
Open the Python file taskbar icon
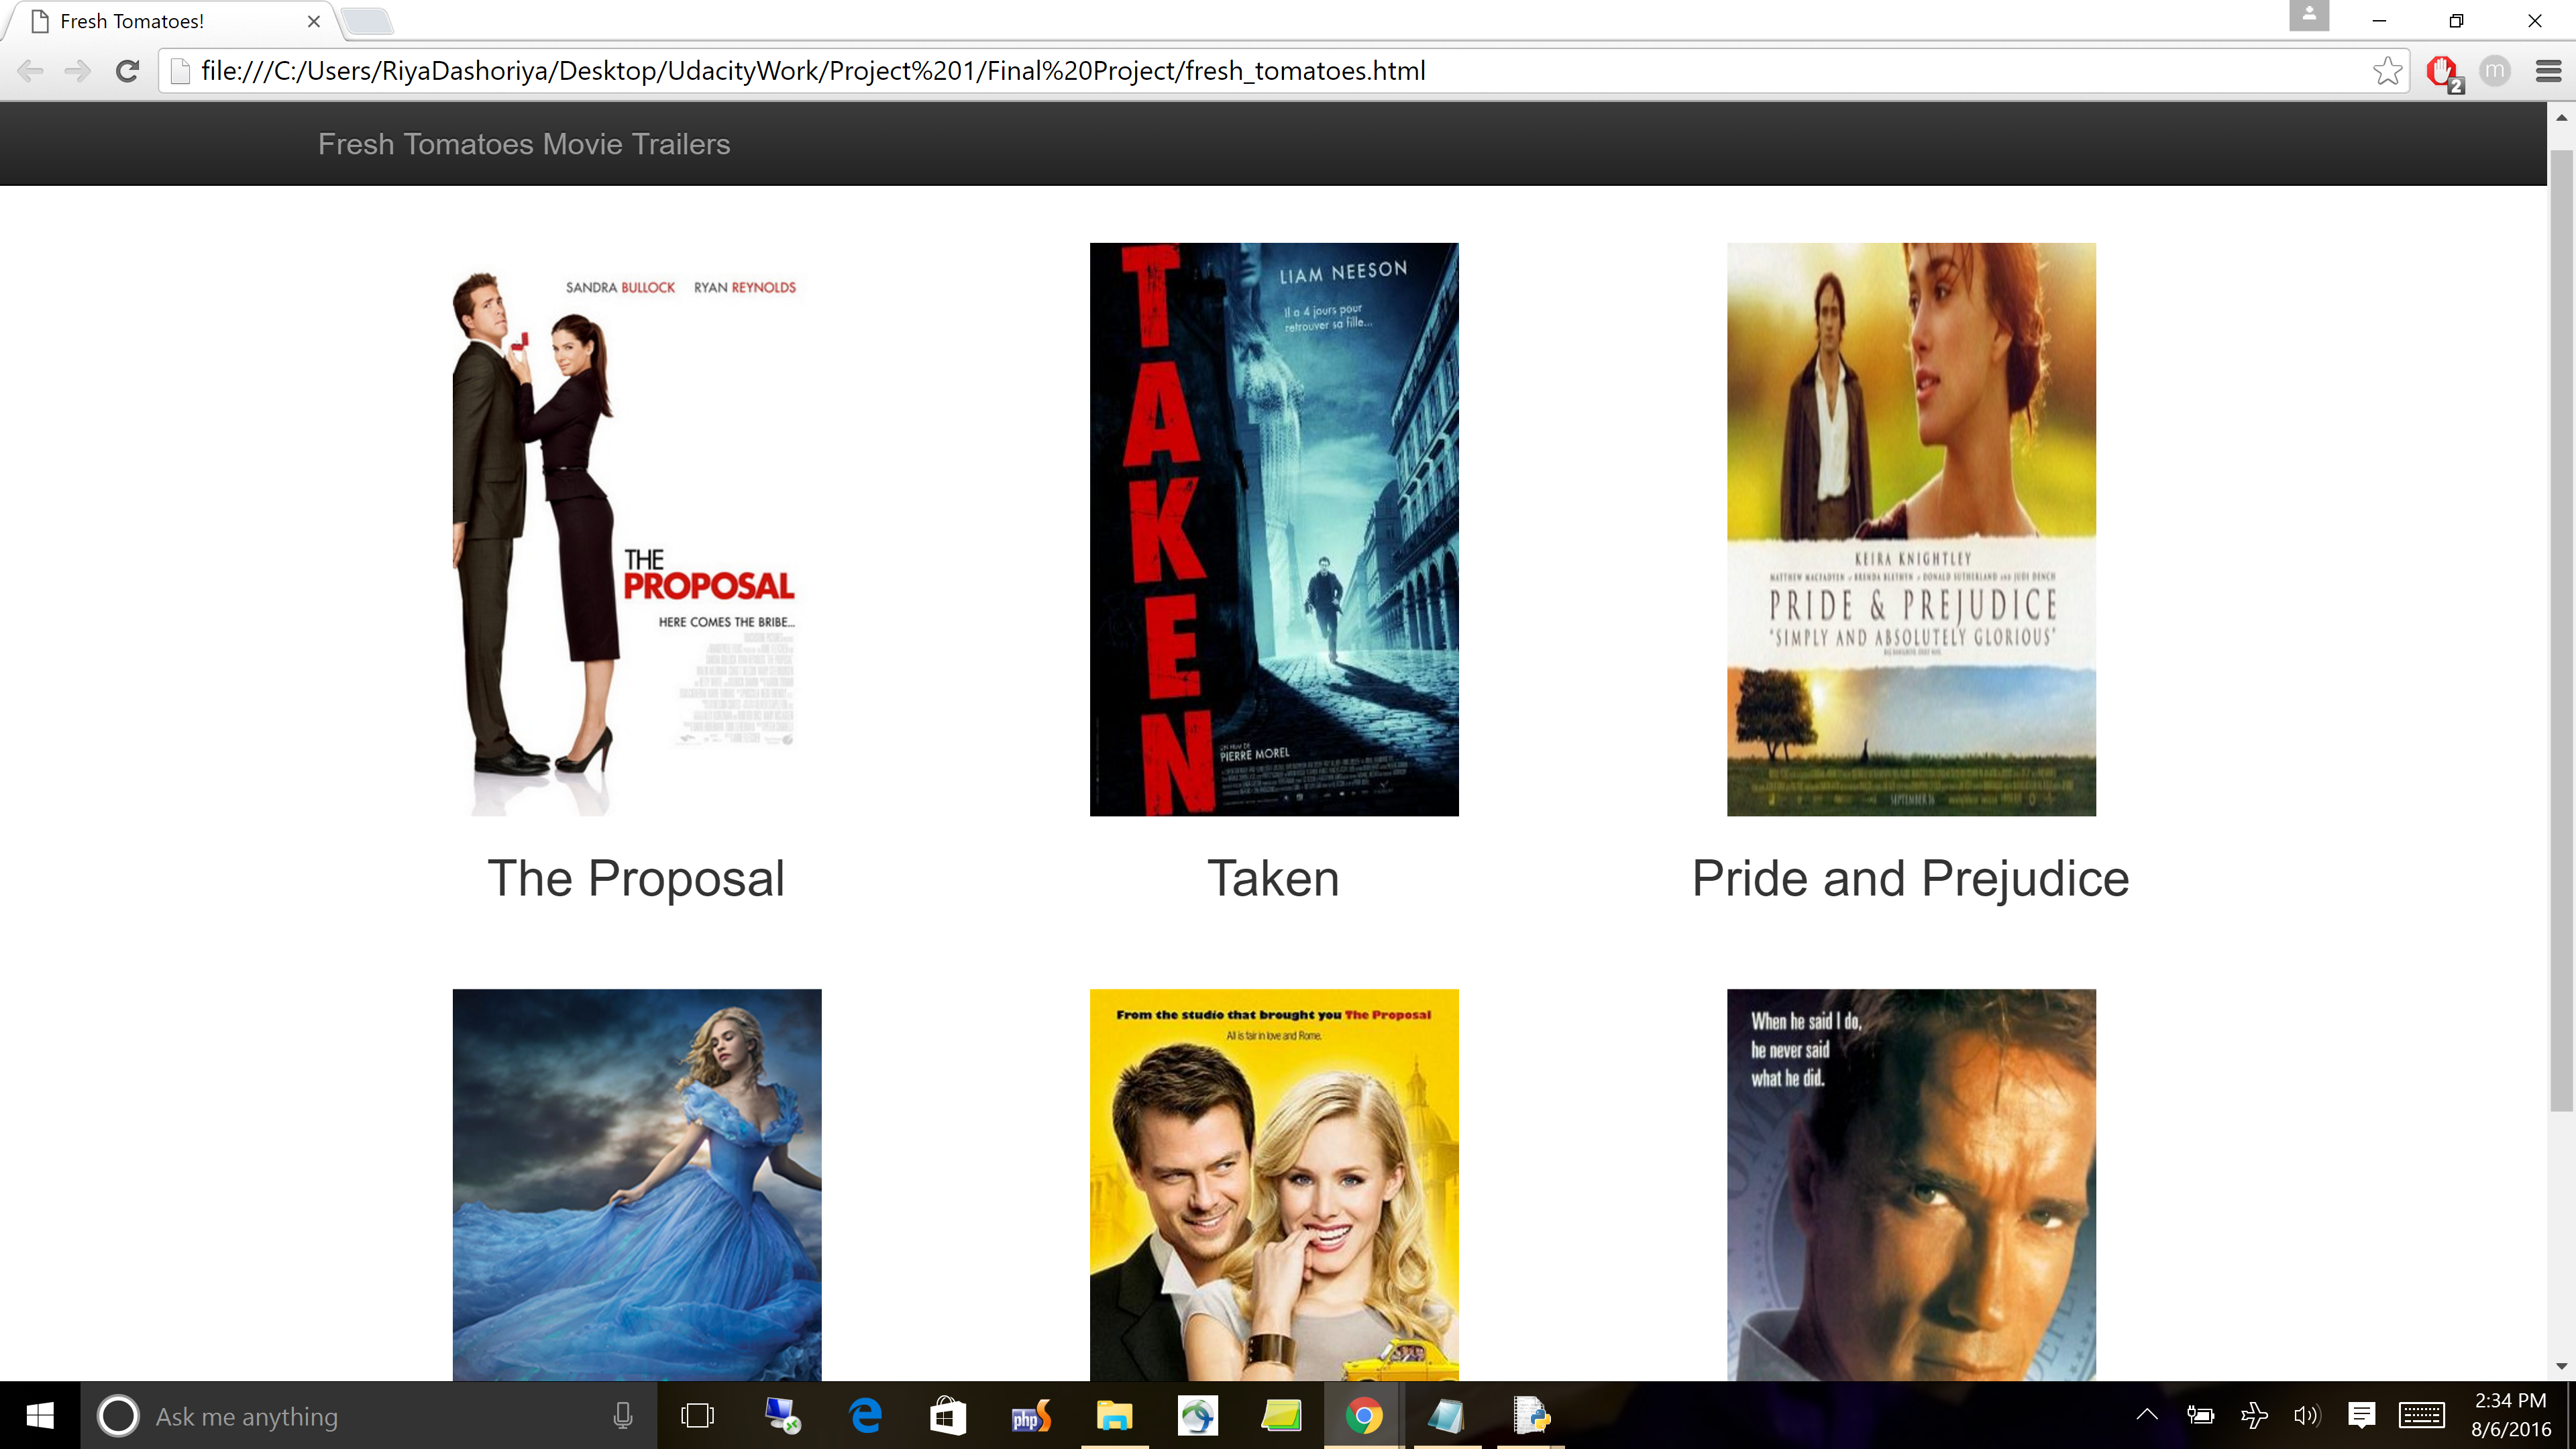[x=1530, y=1416]
